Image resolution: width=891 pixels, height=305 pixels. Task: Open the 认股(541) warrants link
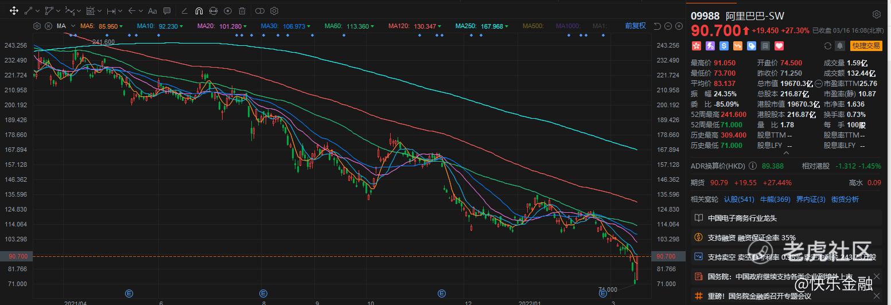(x=739, y=200)
